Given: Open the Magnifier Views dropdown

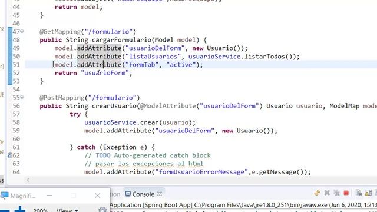Looking at the screenshot, I should point(68,210).
